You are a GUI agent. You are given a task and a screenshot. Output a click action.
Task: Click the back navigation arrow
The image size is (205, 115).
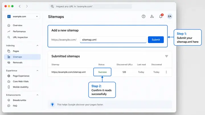click(x=20, y=6)
